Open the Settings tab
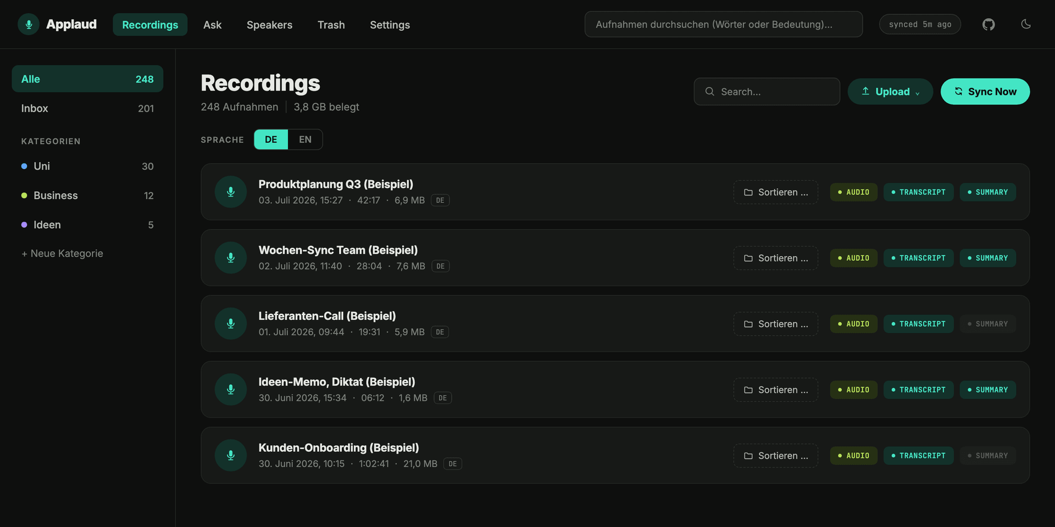 coord(390,25)
